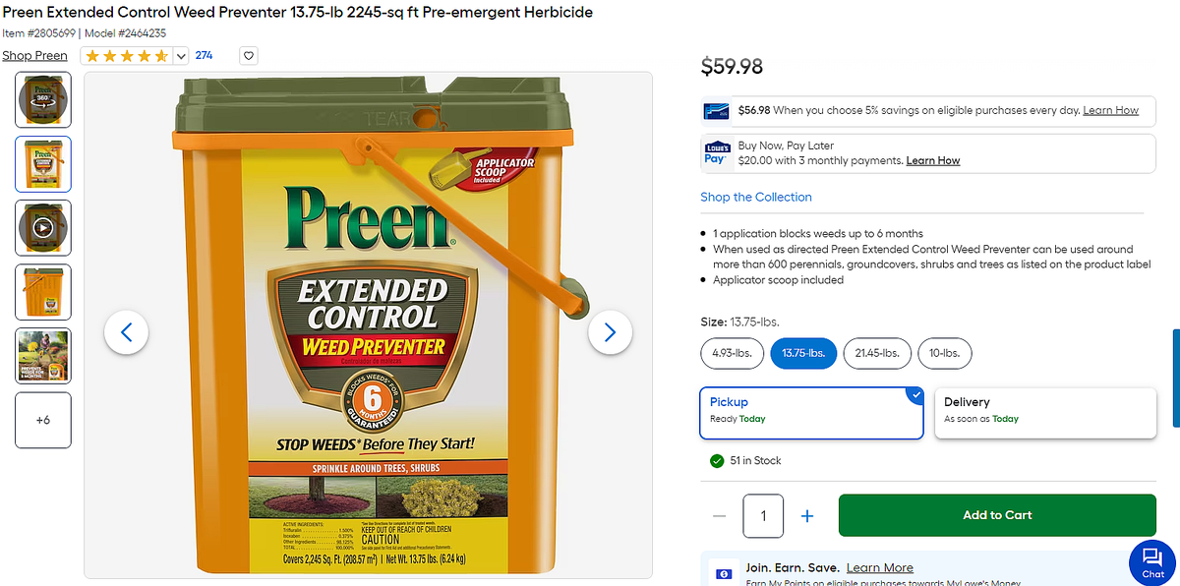Increase quantity with the plus icon
This screenshot has height=586, width=1180.
807,515
